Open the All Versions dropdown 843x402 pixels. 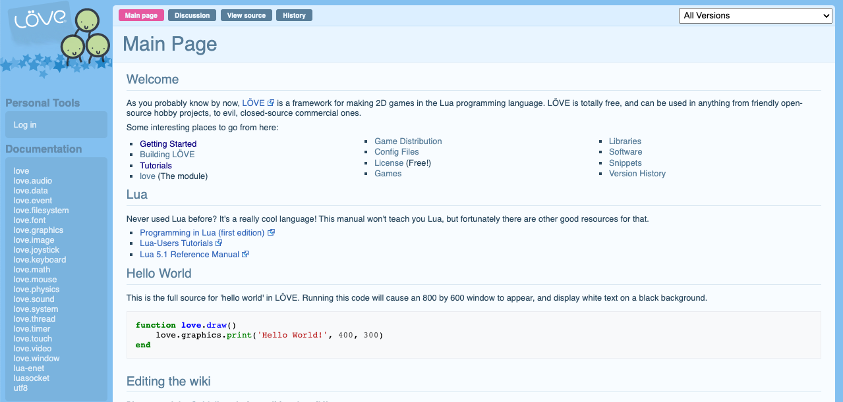click(x=755, y=16)
